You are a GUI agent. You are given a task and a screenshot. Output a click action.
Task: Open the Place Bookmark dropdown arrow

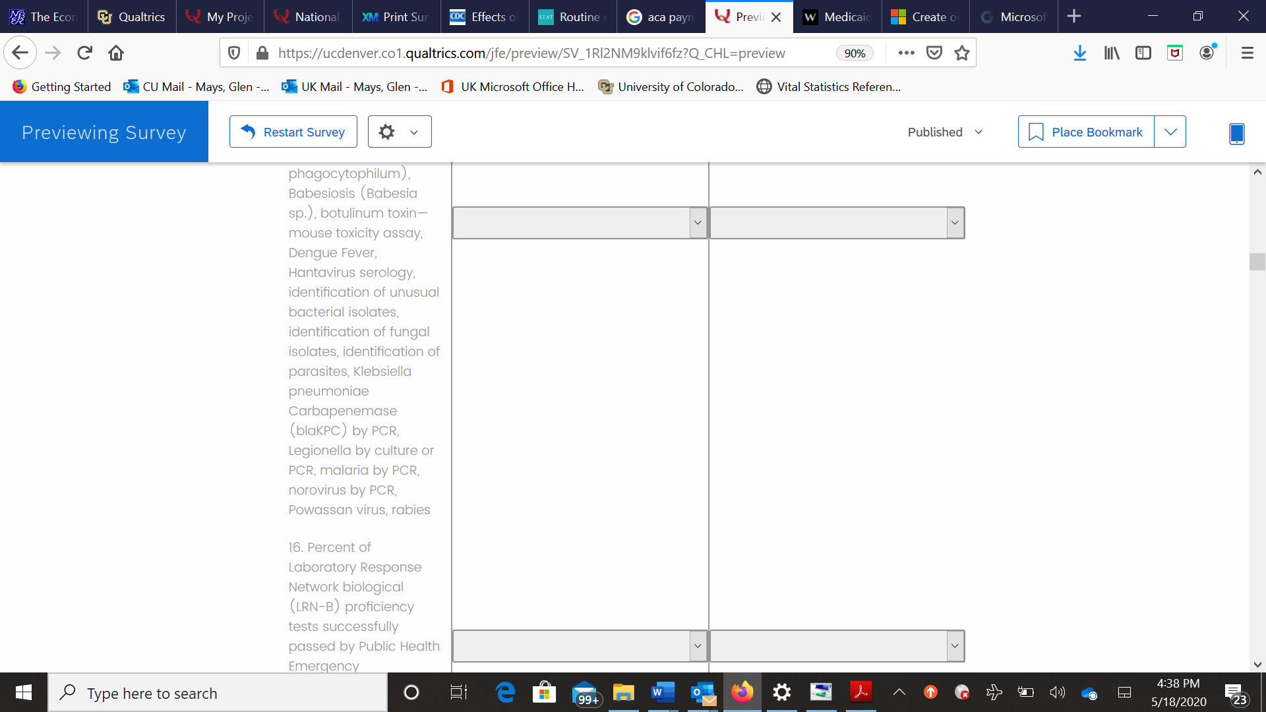(x=1170, y=132)
